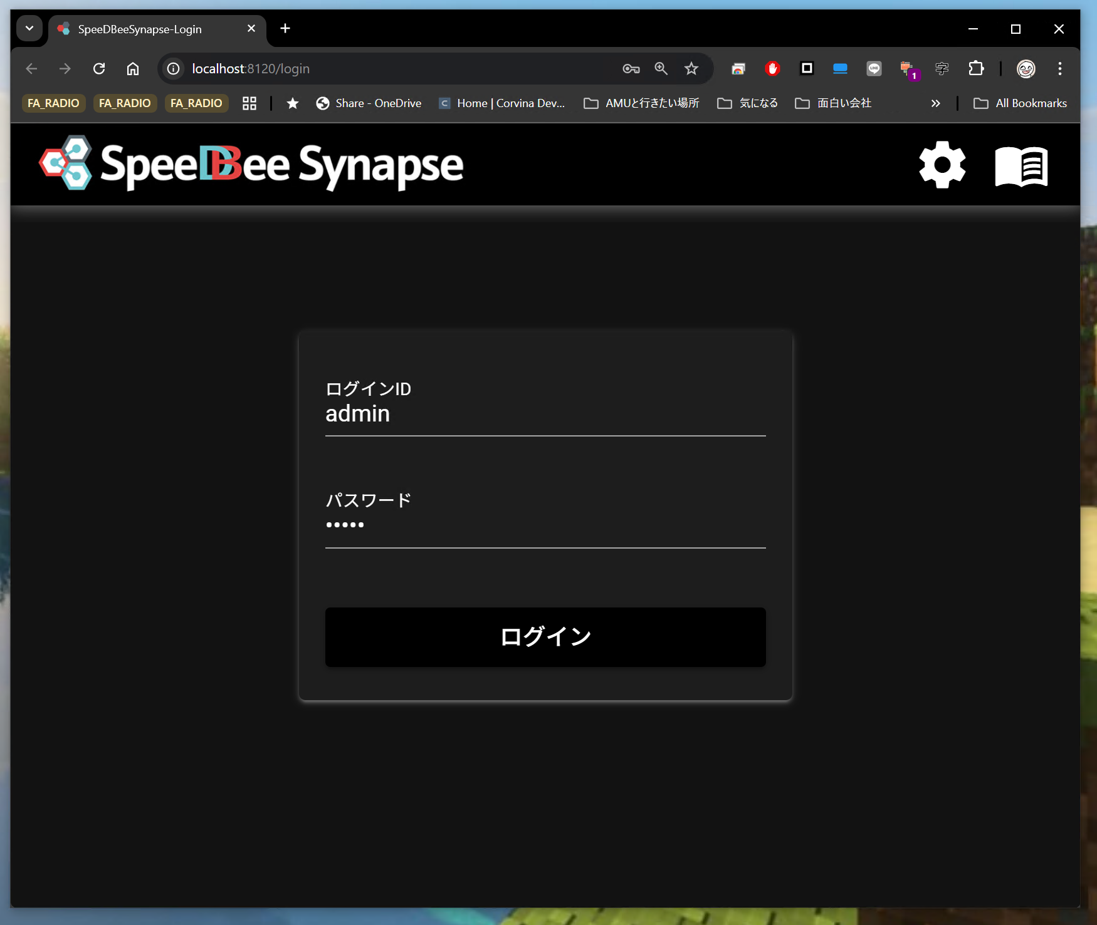Viewport: 1097px width, 925px height.
Task: Go to the browser home page
Action: [133, 69]
